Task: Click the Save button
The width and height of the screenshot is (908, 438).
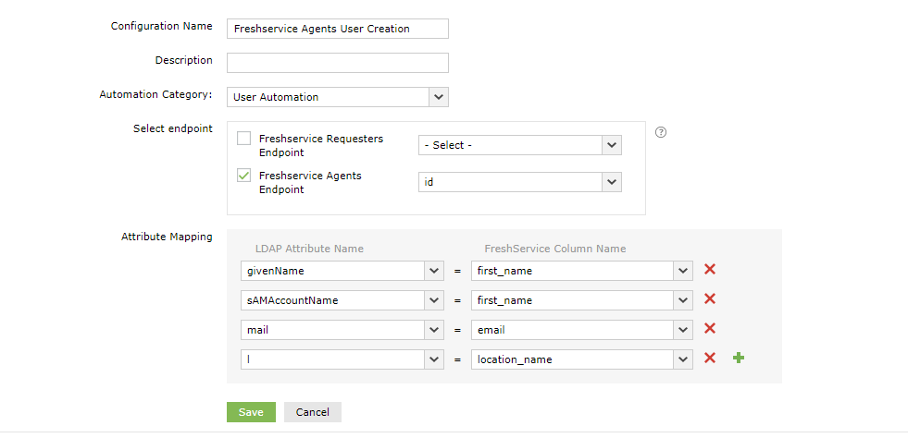Action: [251, 412]
